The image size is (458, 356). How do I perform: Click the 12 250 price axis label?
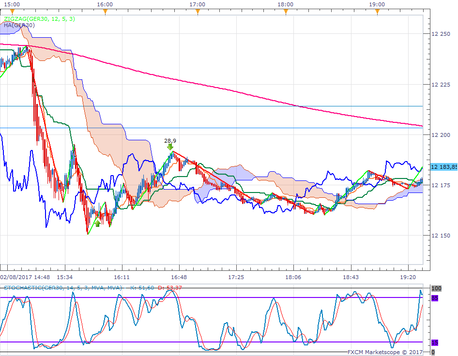pos(441,34)
